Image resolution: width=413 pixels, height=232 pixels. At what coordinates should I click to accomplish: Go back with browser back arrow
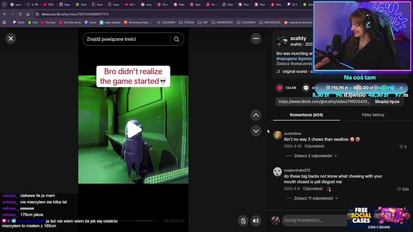click(x=5, y=14)
